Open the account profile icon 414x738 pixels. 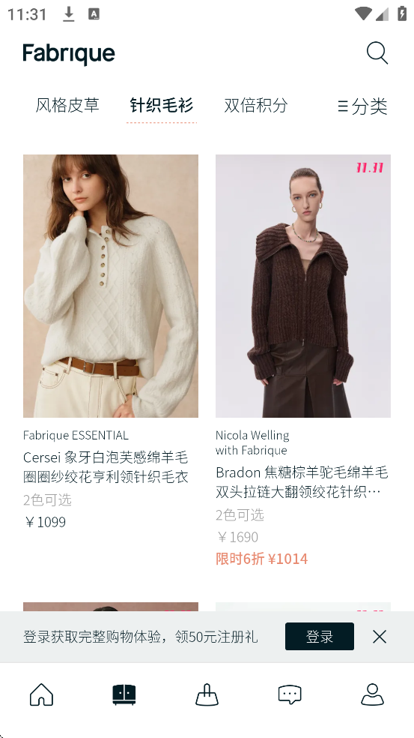tap(372, 694)
